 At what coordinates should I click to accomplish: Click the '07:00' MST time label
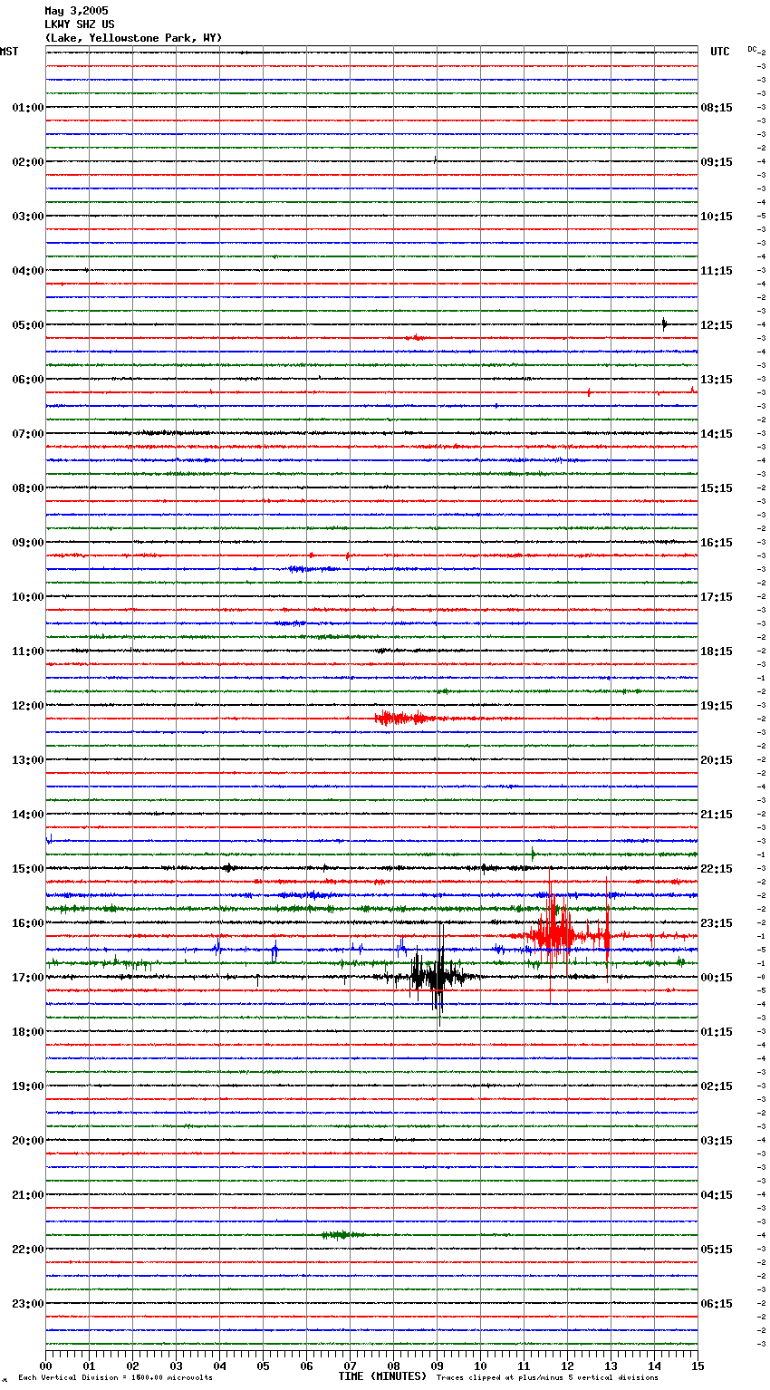[x=27, y=434]
